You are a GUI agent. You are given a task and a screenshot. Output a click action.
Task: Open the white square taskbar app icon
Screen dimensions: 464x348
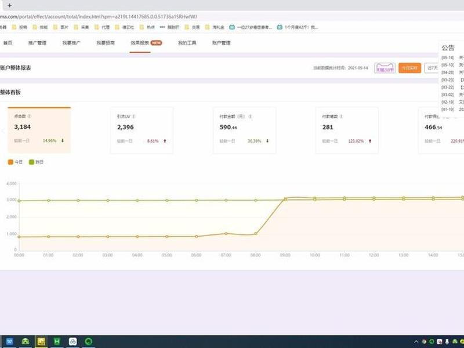coord(72,342)
